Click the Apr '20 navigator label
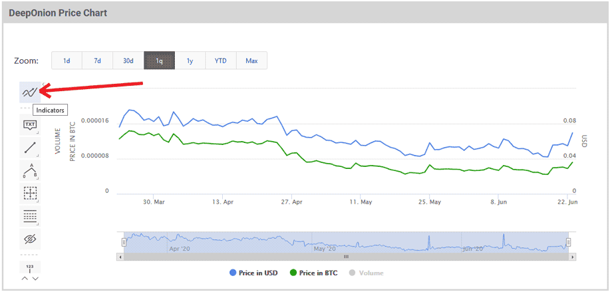The image size is (610, 292). 180,249
